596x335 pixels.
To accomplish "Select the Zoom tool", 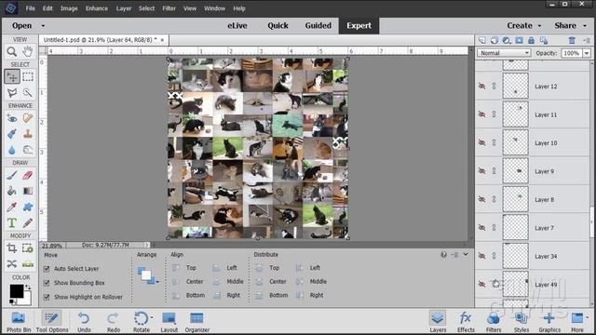I will click(x=12, y=51).
